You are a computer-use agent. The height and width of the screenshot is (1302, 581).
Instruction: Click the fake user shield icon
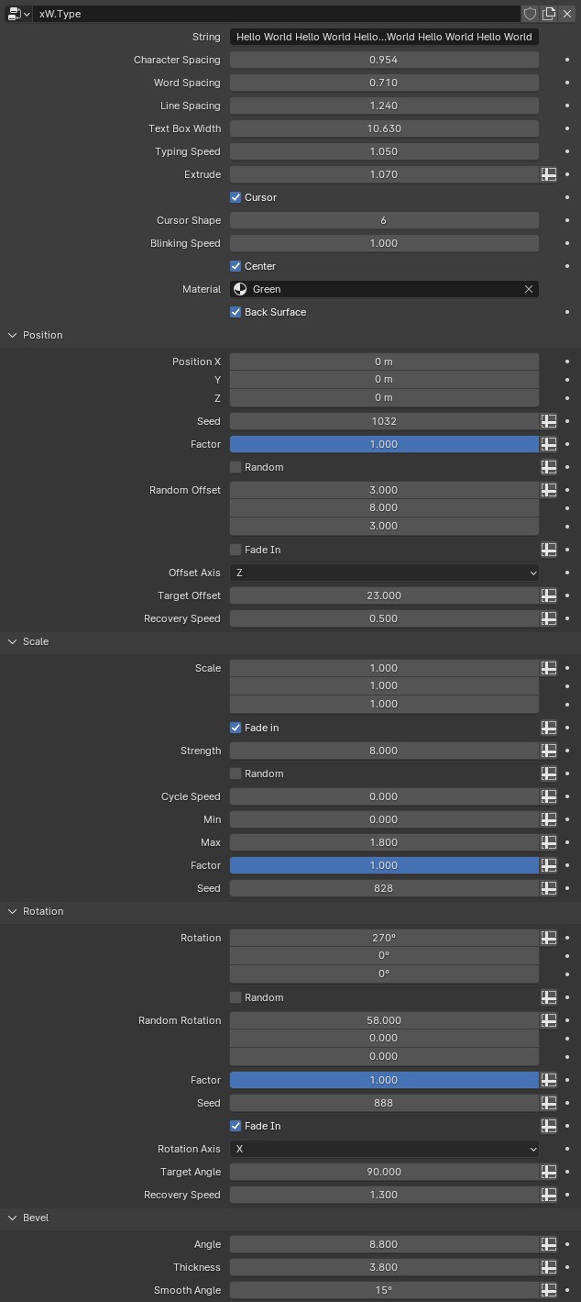pyautogui.click(x=530, y=14)
